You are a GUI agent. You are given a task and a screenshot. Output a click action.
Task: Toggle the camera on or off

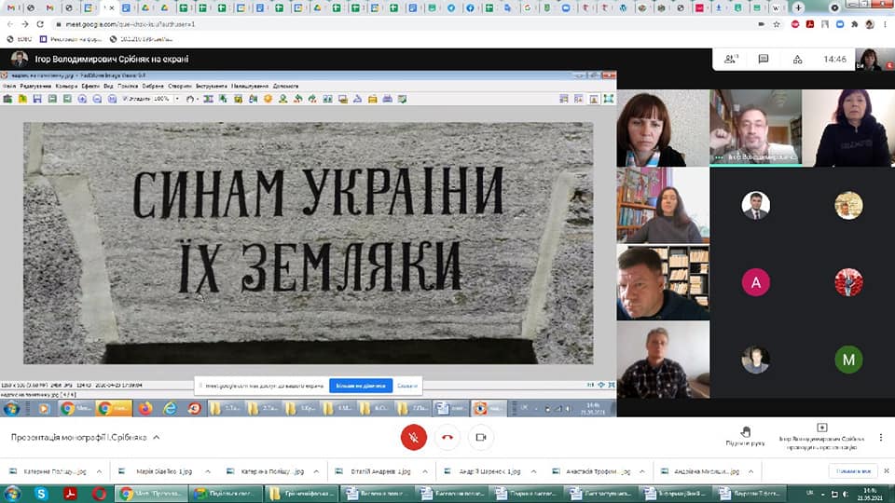481,437
